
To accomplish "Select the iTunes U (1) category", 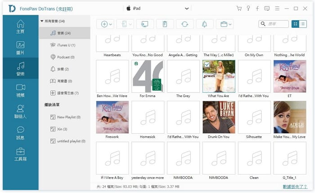I will tap(65, 45).
